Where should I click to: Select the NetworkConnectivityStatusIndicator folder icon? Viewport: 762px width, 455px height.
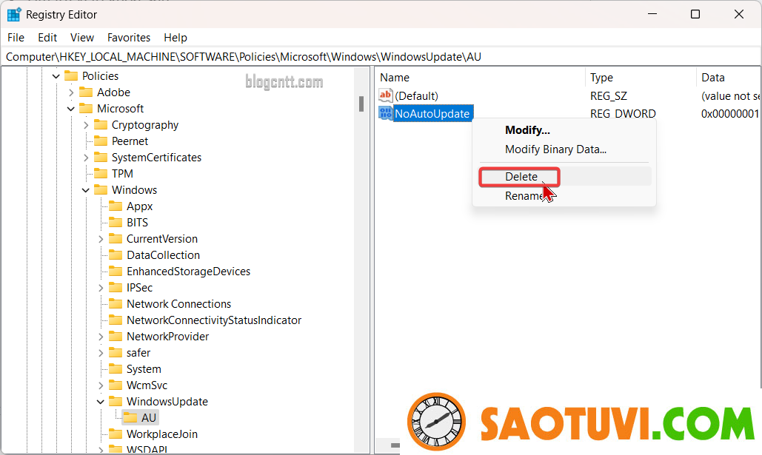(116, 320)
